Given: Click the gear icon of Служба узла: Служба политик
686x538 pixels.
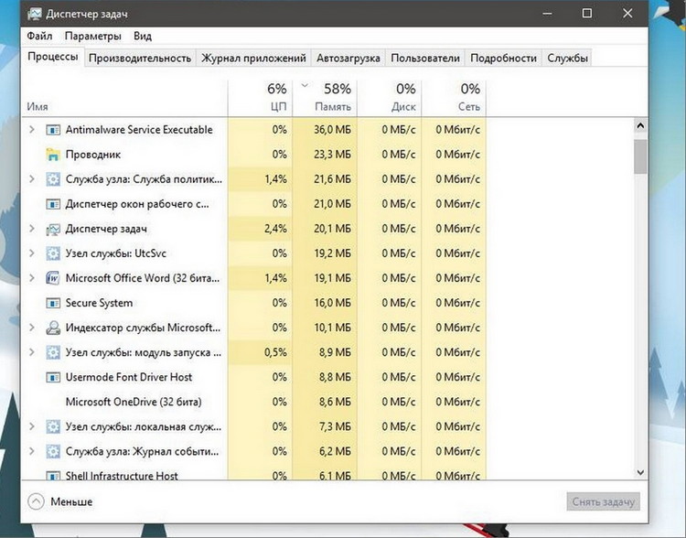Looking at the screenshot, I should point(53,179).
